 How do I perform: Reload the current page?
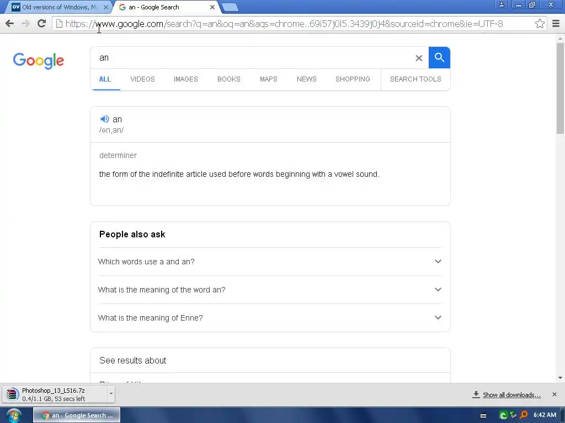(x=42, y=24)
